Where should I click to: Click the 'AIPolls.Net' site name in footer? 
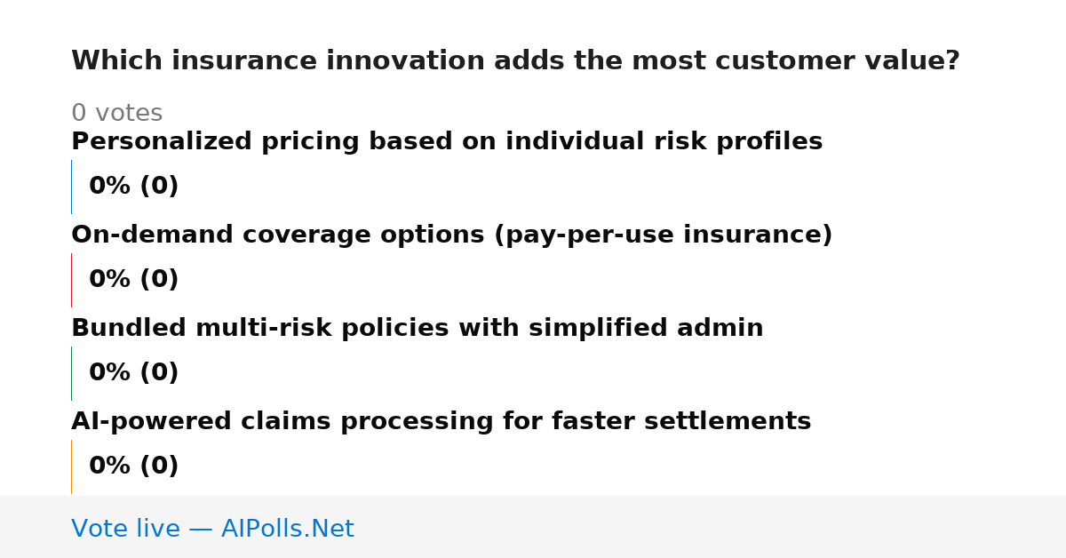288,530
